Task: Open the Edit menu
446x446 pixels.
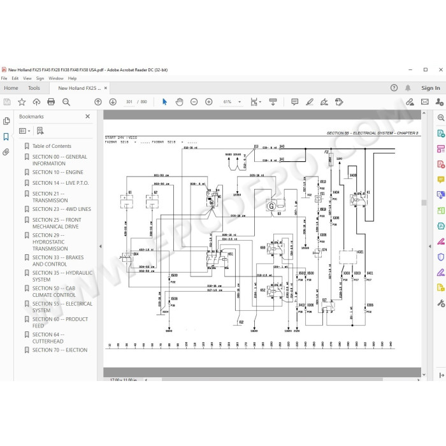Action: pyautogui.click(x=15, y=78)
